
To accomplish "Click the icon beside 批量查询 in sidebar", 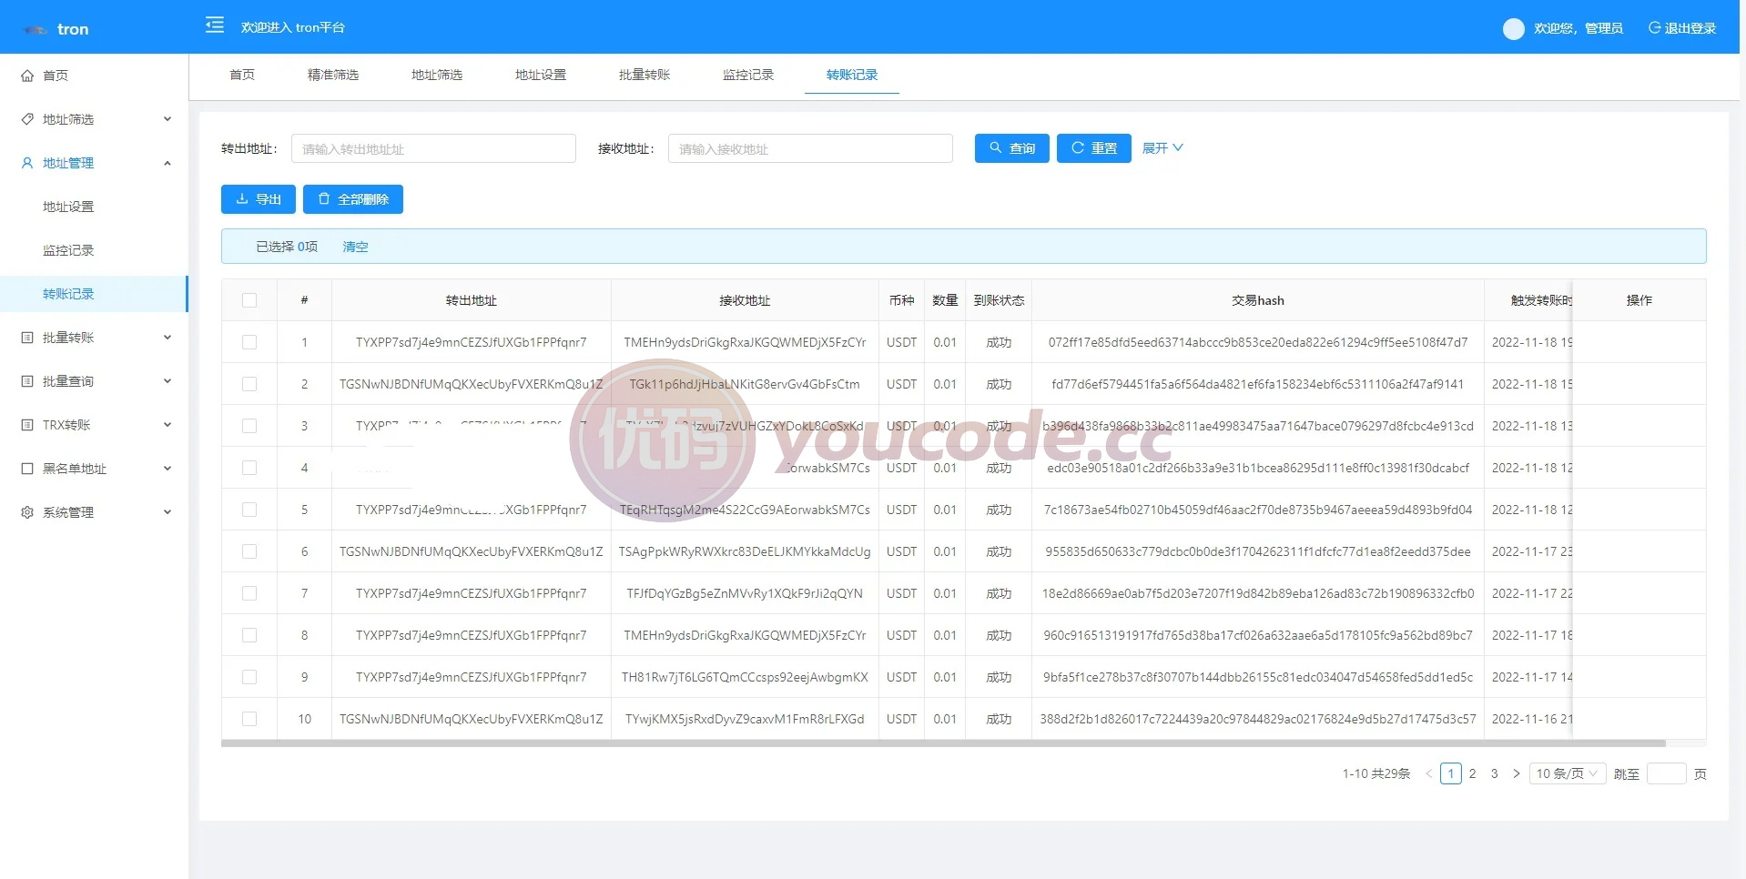I will point(27,381).
